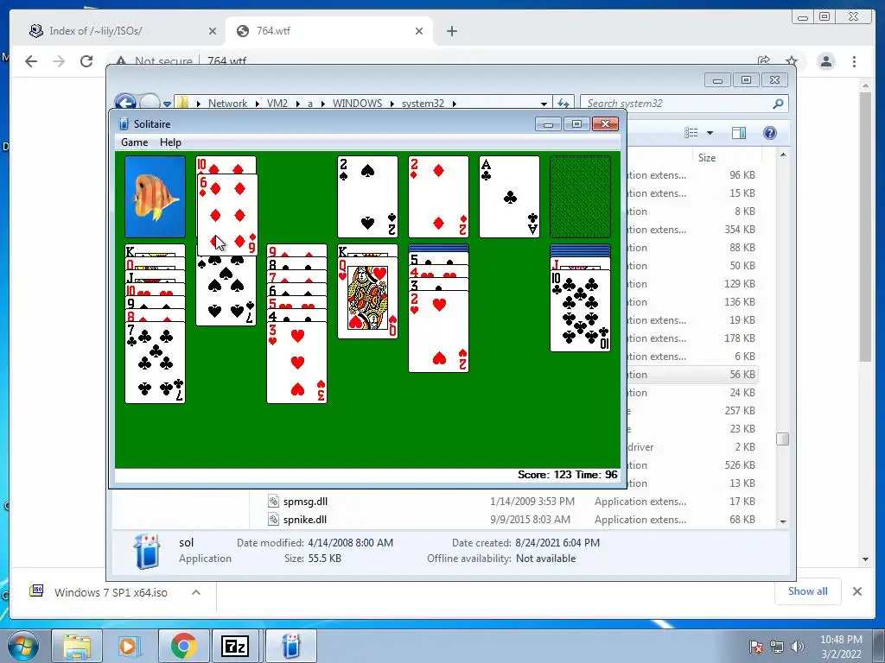
Task: Open the browser profile icon
Action: (x=826, y=61)
